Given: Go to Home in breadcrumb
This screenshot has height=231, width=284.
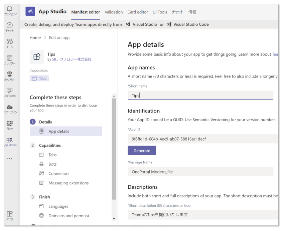Looking at the screenshot, I should tap(35, 38).
